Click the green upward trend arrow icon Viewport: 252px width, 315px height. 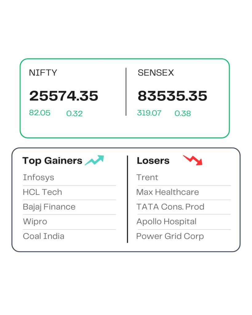94,160
